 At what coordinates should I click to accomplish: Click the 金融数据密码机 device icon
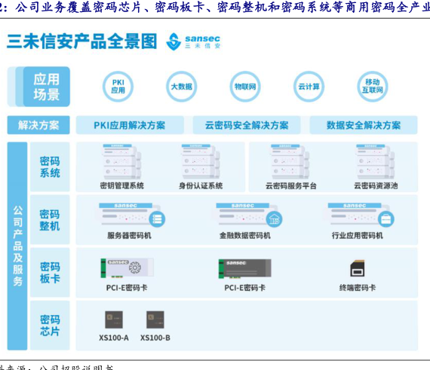(249, 215)
